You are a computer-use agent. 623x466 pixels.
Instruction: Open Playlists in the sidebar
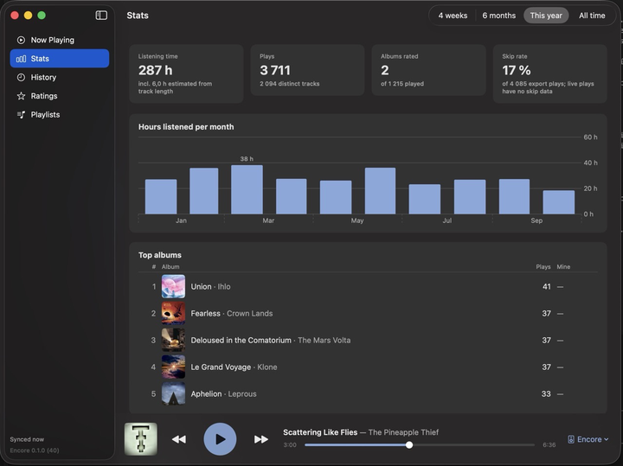click(x=60, y=114)
